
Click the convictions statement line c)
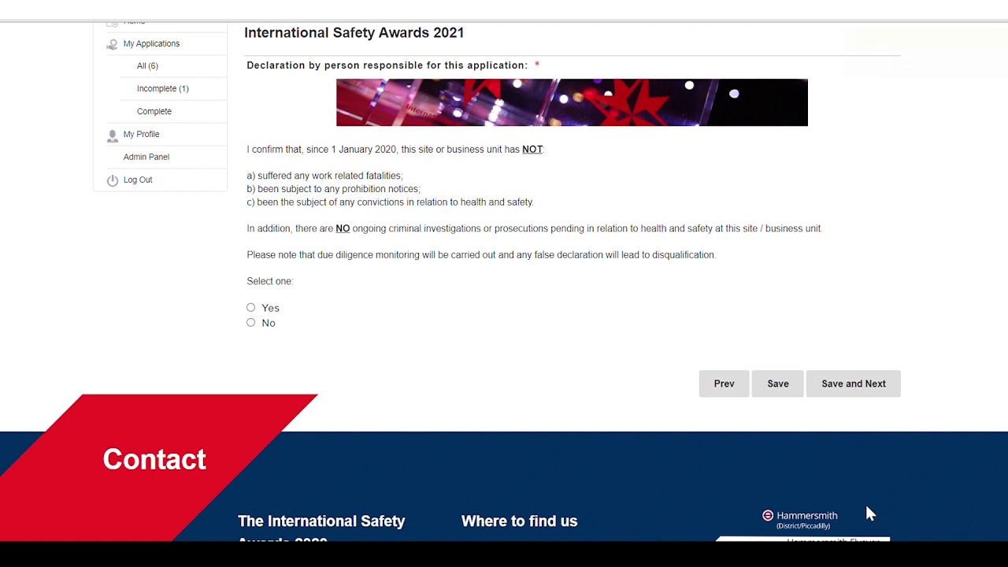(391, 202)
